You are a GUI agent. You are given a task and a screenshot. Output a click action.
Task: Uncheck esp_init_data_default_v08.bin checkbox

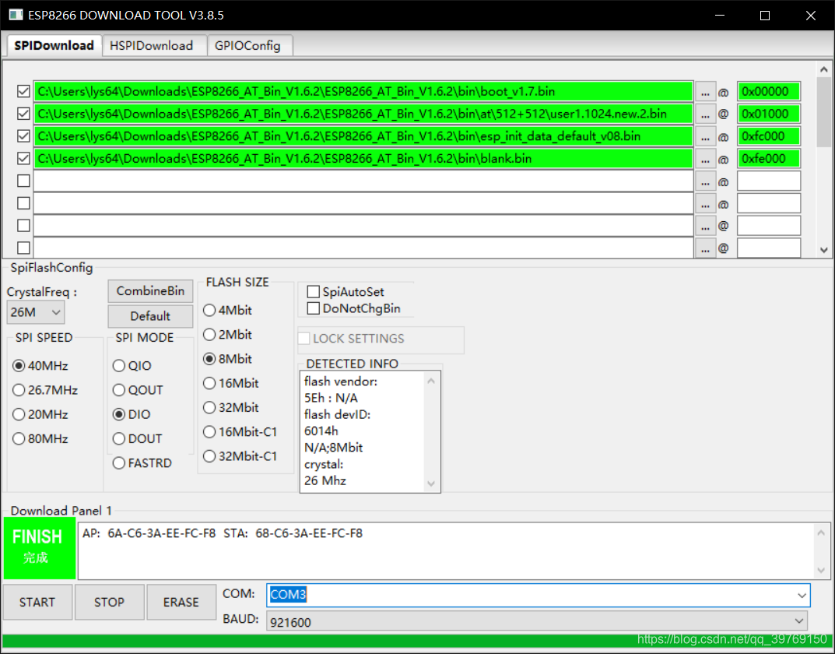pyautogui.click(x=23, y=136)
